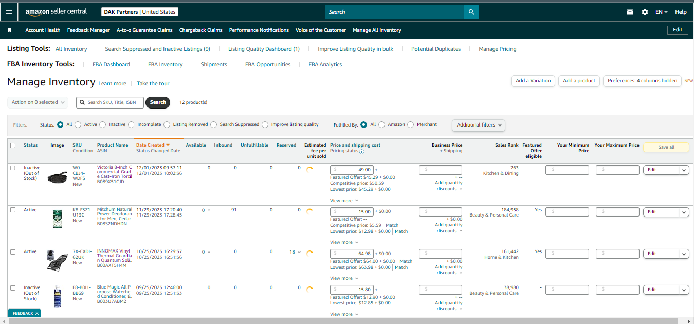Select the Search Suppressed radio button
This screenshot has height=324, width=694.
point(213,124)
